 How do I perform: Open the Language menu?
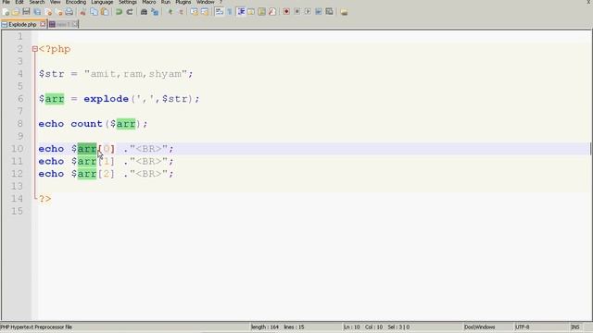(102, 2)
